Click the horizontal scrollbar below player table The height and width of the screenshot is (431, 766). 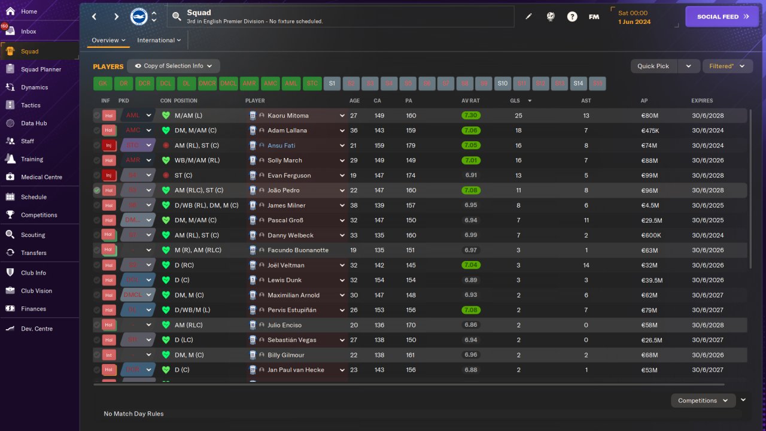pyautogui.click(x=409, y=384)
